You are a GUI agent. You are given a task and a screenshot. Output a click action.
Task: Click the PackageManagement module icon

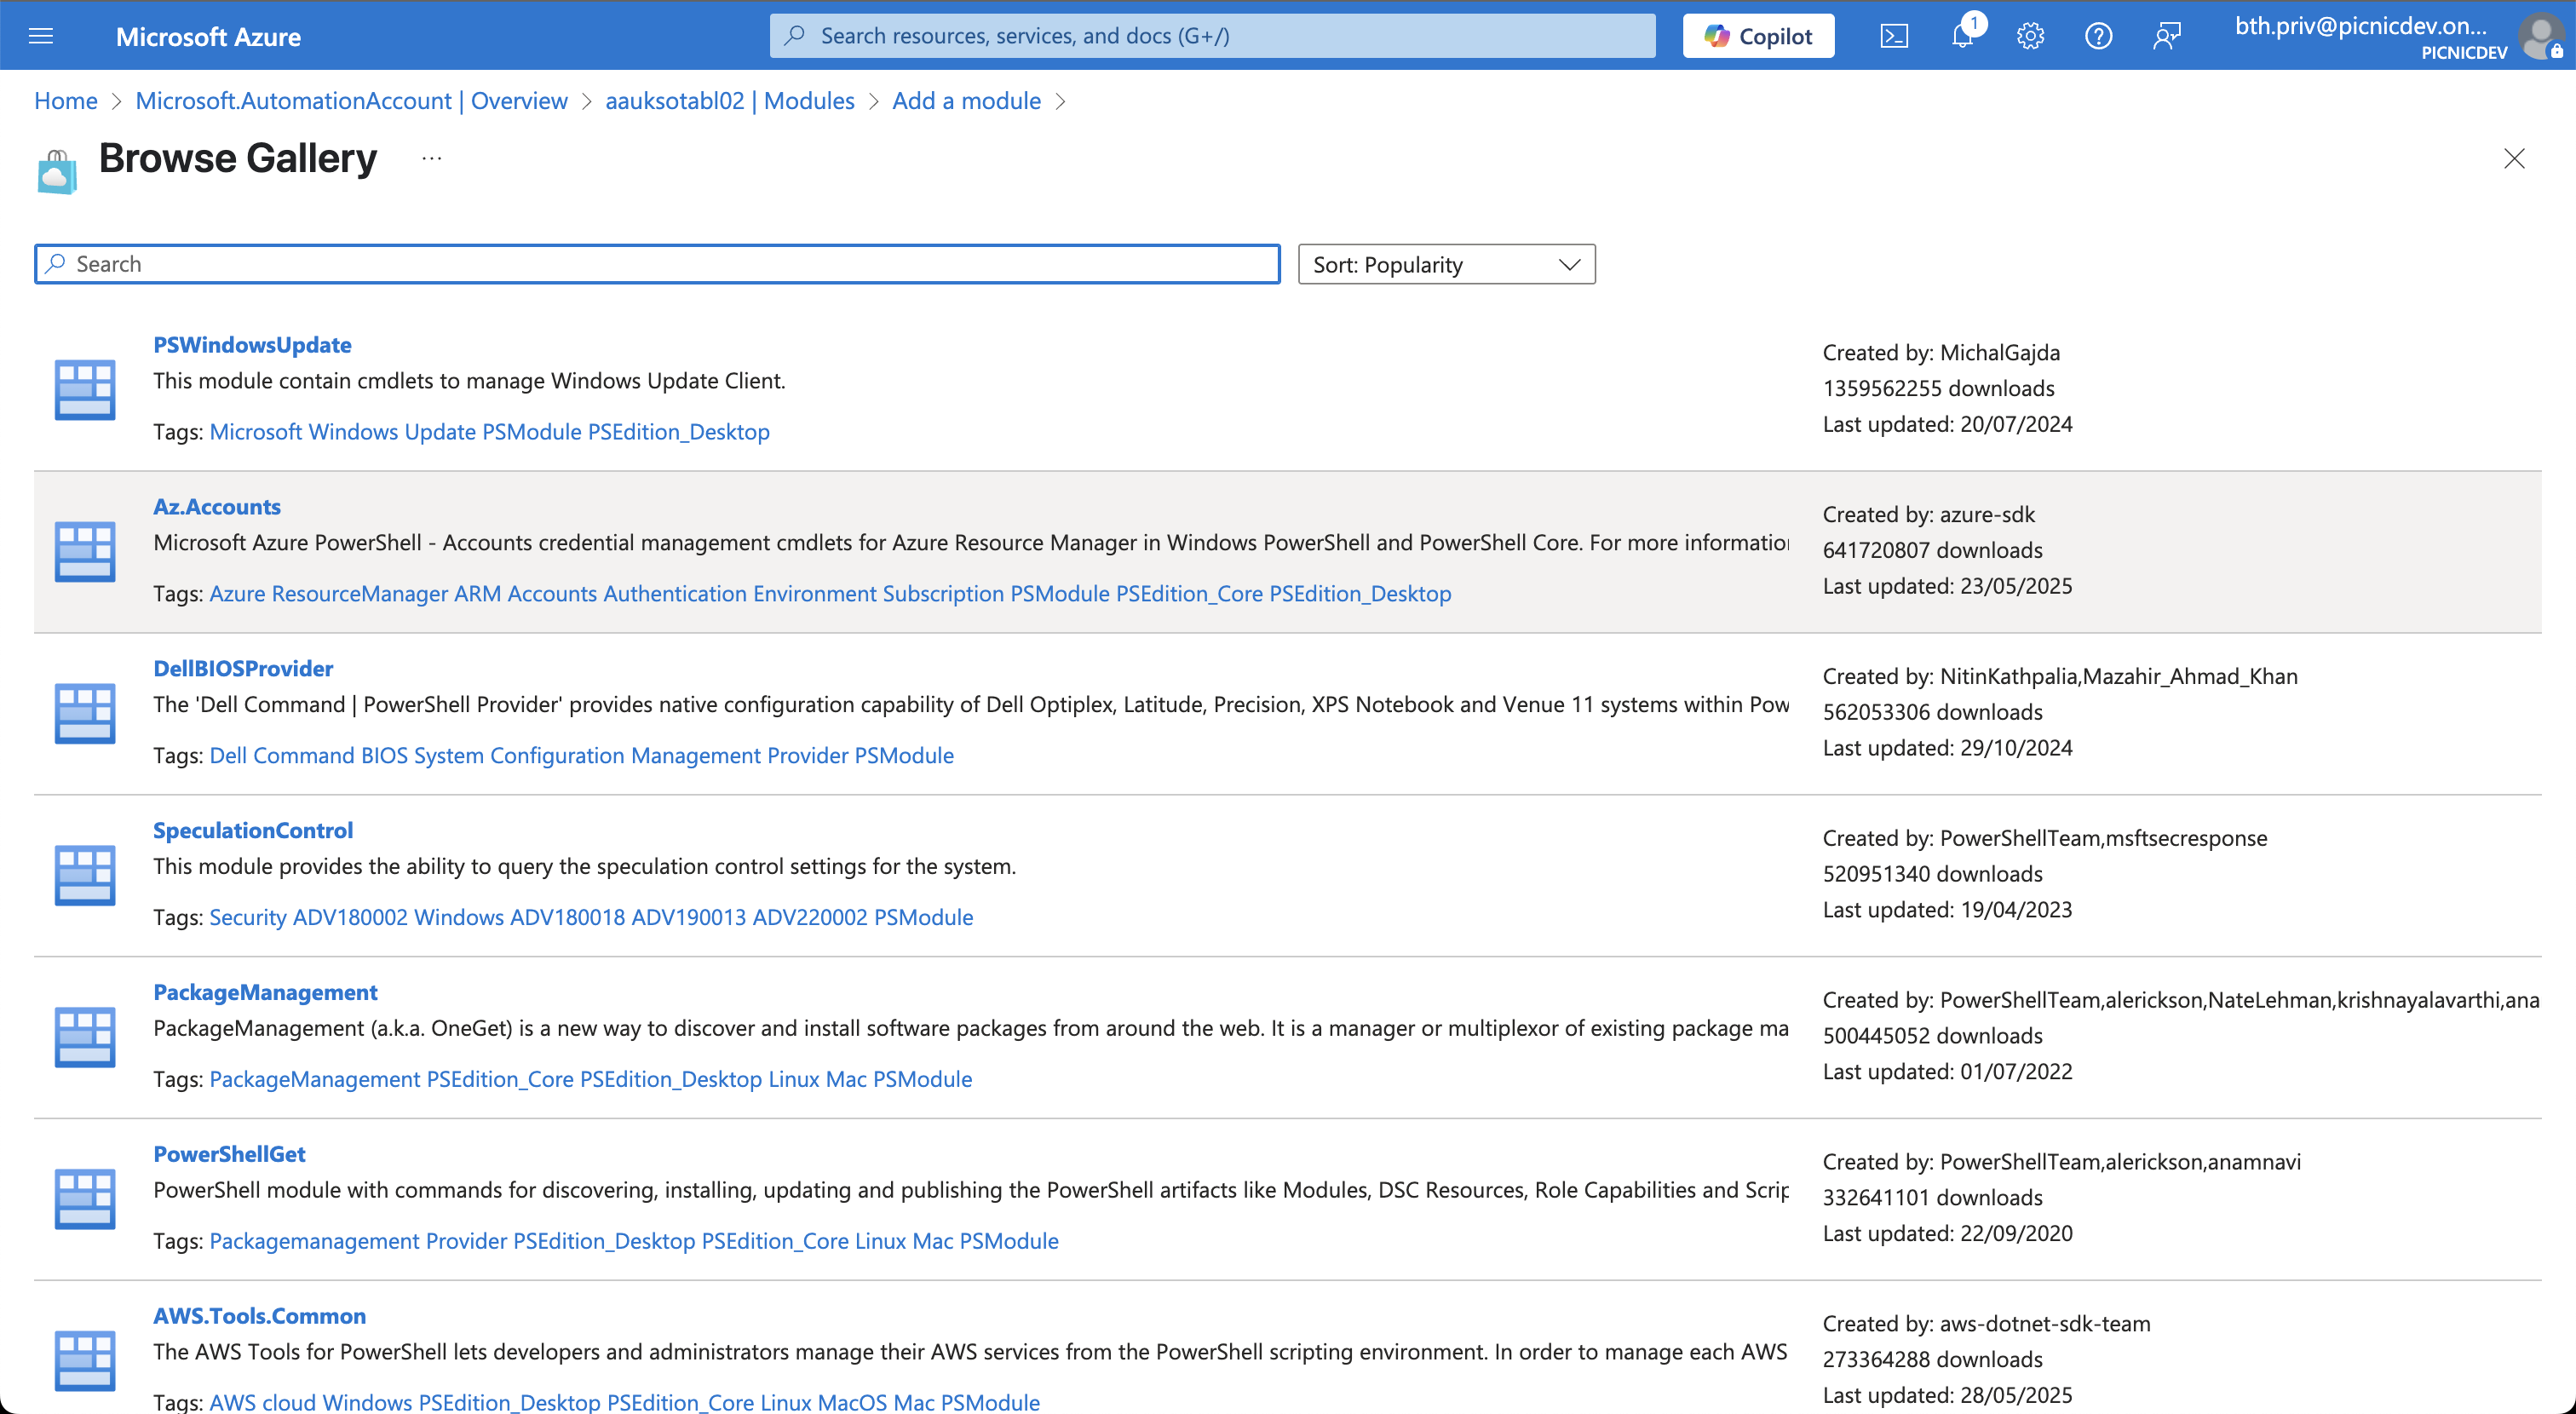(x=85, y=1037)
